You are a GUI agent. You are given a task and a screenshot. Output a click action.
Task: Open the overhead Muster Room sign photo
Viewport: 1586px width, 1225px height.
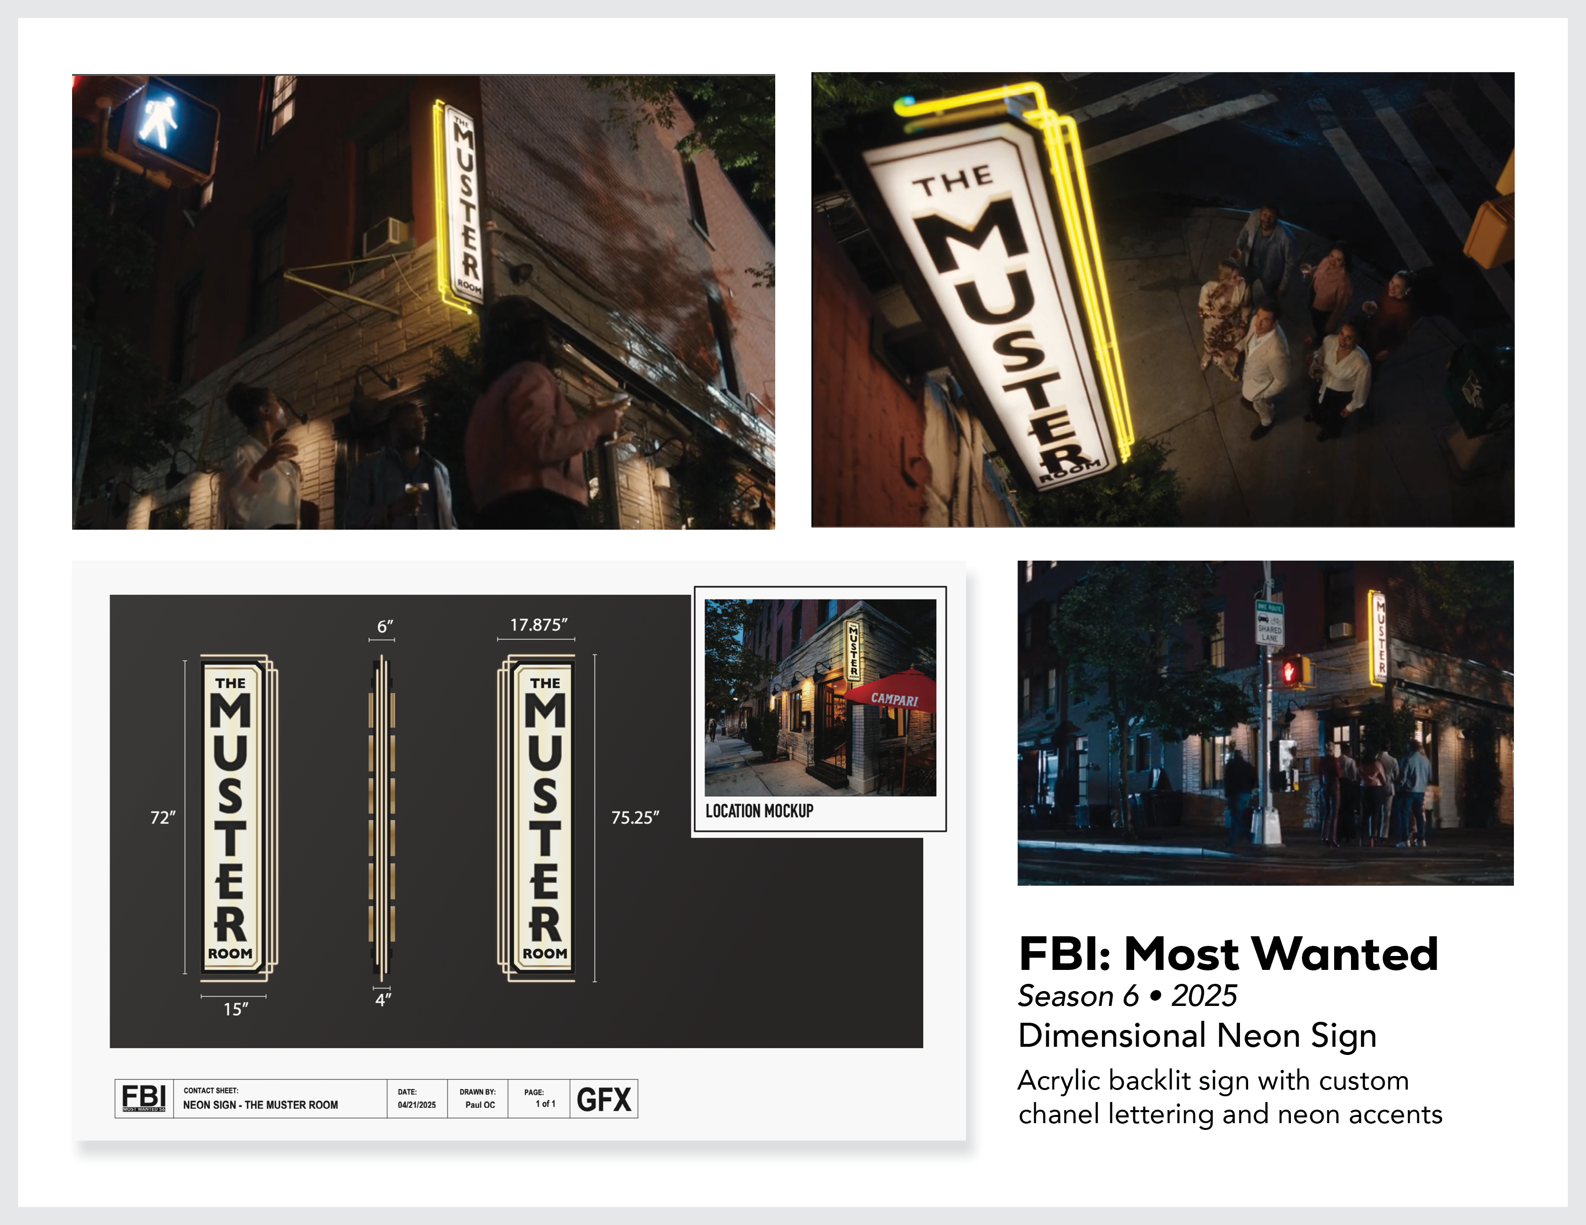(x=1162, y=299)
